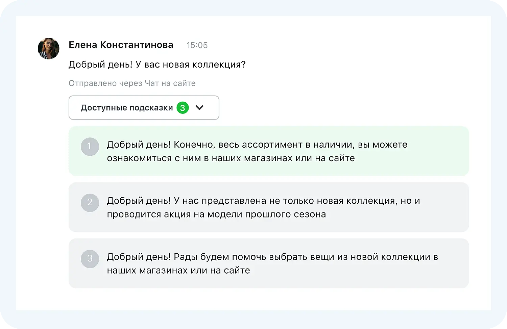Screen dimensions: 507x329
Task: Click the timestamp 15:05
Action: 197,45
